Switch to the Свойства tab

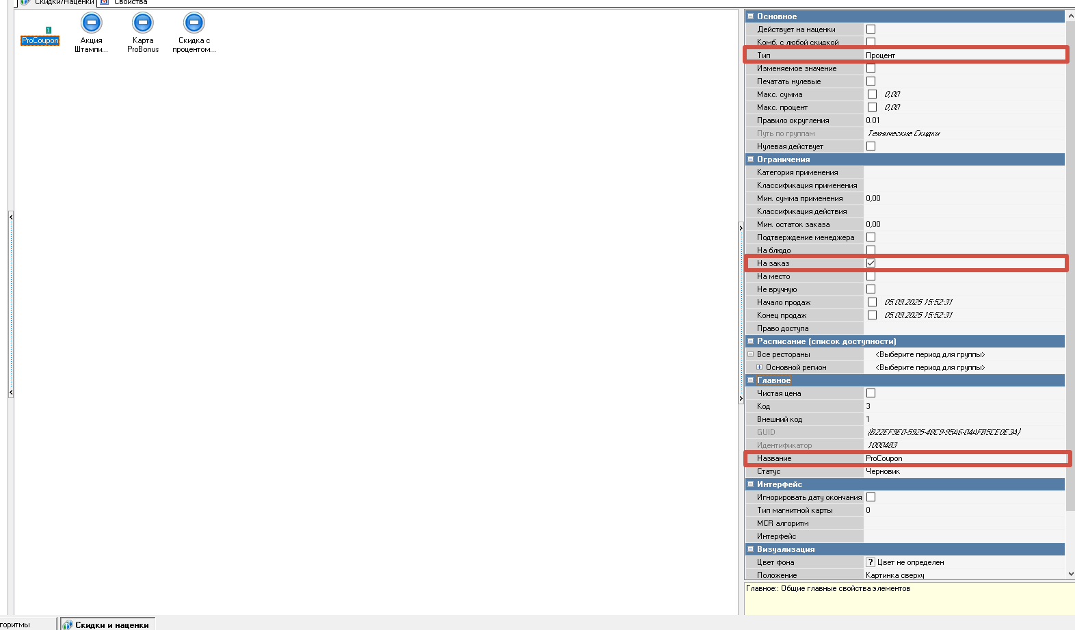[130, 3]
